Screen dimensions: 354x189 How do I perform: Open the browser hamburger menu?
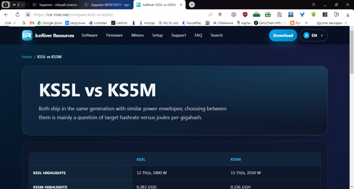[313, 5]
